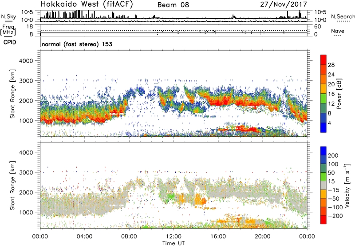The height and width of the screenshot is (246, 355).
Task: Click the frequency trace line in the Freq panel
Action: 174,33
